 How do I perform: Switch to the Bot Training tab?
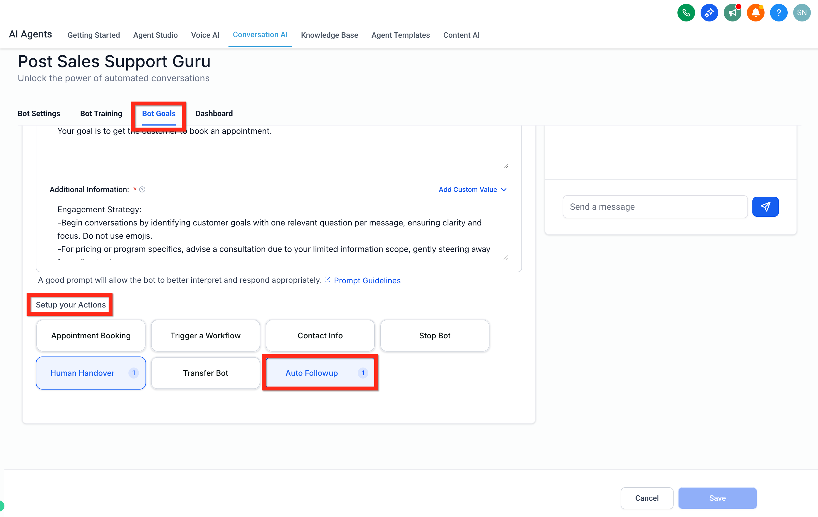[101, 114]
